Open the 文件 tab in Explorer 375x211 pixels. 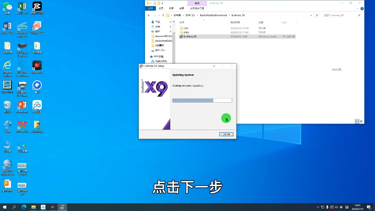pos(151,8)
